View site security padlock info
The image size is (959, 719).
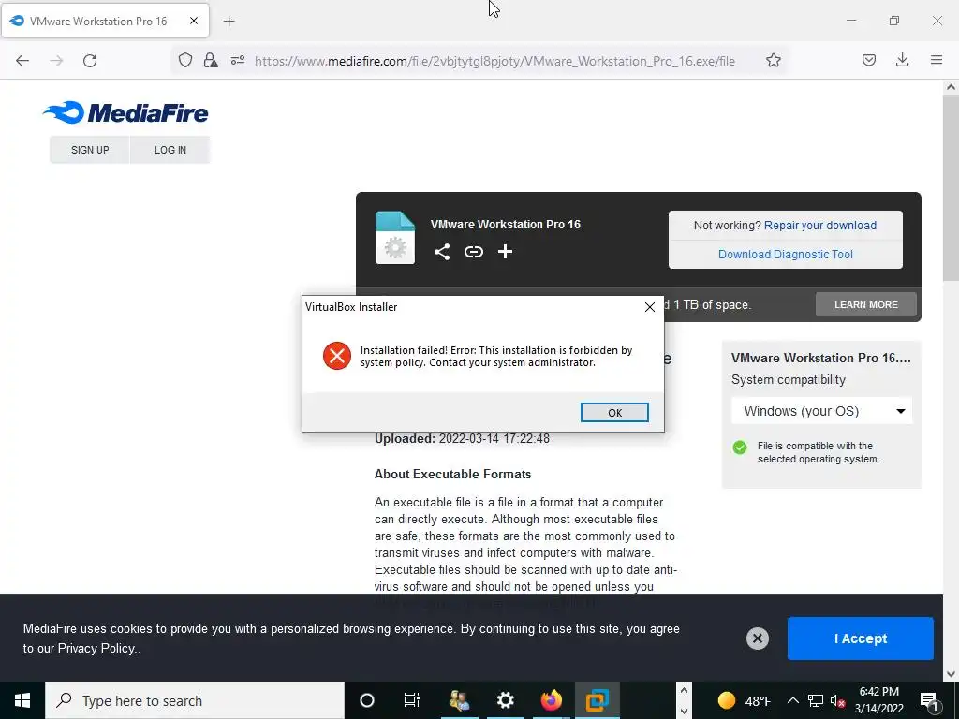(211, 60)
